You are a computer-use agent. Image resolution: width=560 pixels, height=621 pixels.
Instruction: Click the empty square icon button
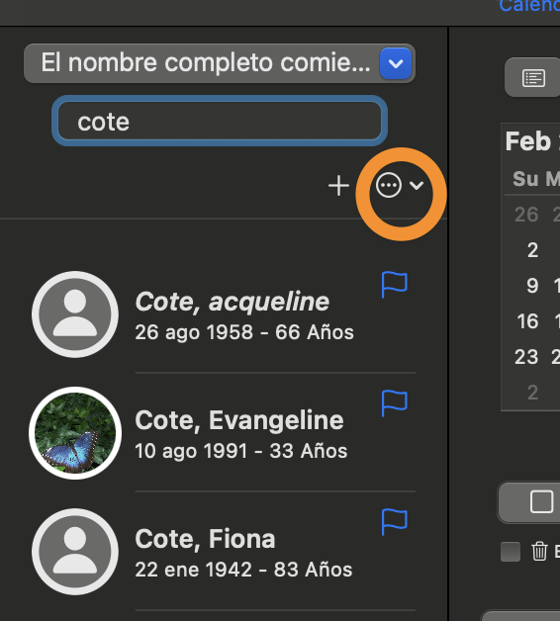click(541, 501)
